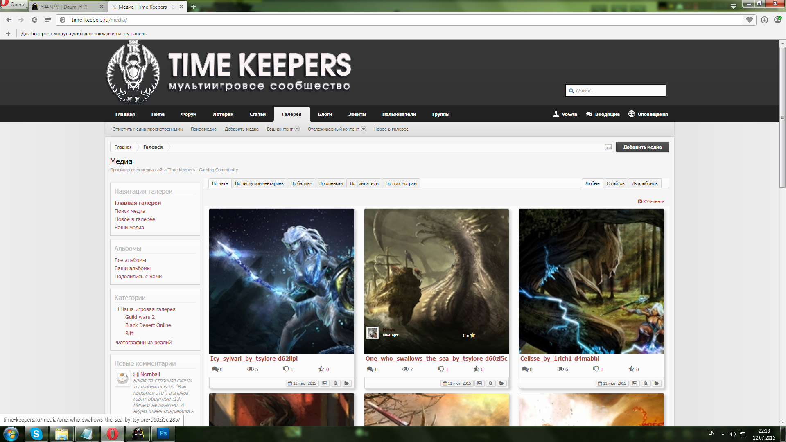Filter media by С сайтов
This screenshot has height=442, width=786.
pos(615,183)
